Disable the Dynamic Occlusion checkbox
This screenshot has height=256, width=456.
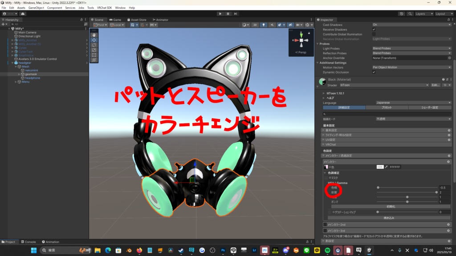(374, 72)
